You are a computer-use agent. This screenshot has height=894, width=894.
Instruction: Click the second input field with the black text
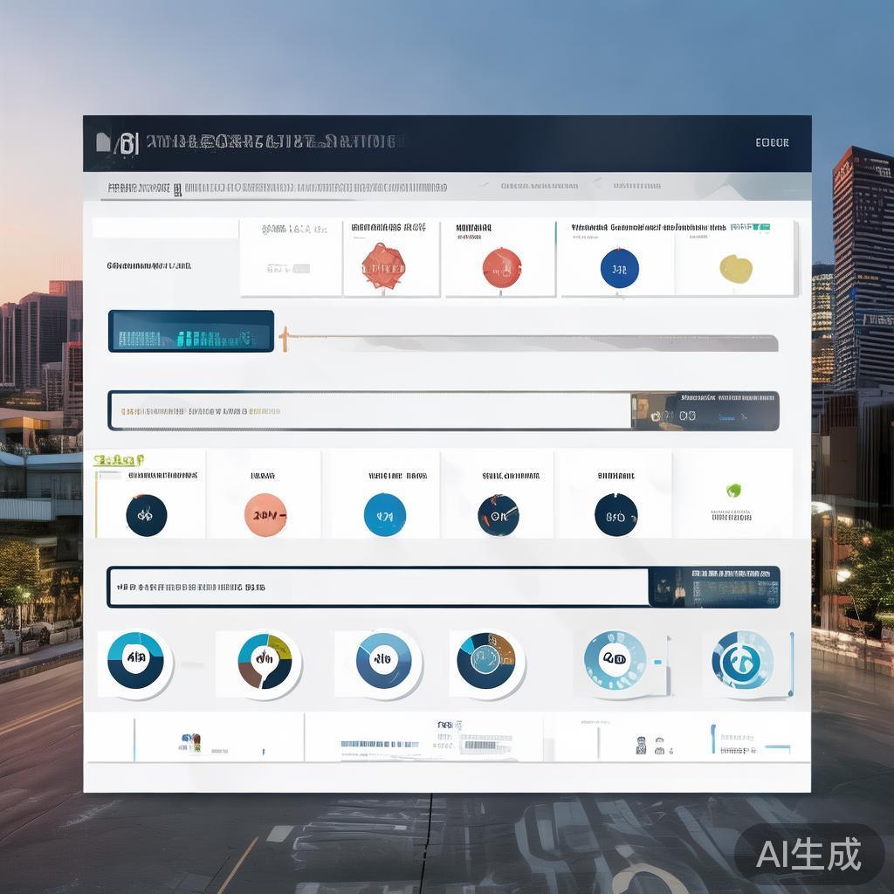378,587
